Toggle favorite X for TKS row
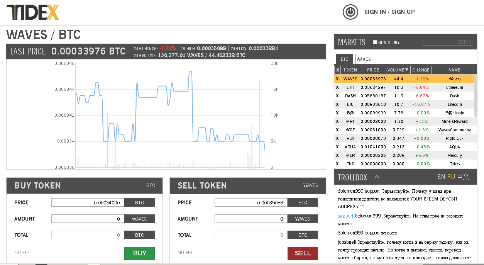Viewport: 484px width, 265px height. pyautogui.click(x=337, y=164)
